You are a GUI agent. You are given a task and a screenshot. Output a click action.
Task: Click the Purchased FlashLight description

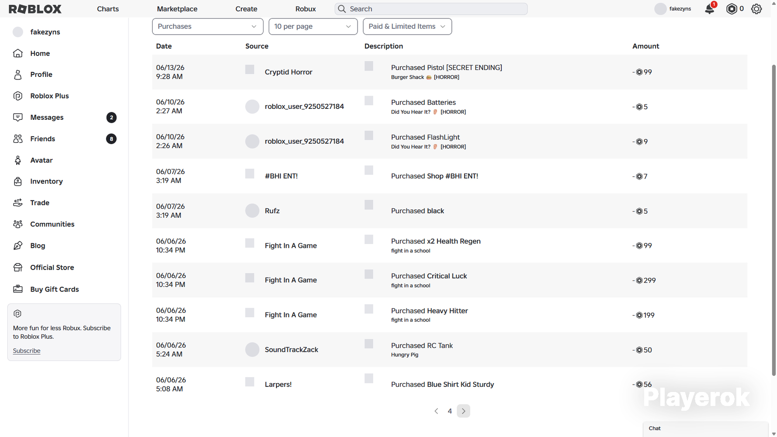pos(426,137)
